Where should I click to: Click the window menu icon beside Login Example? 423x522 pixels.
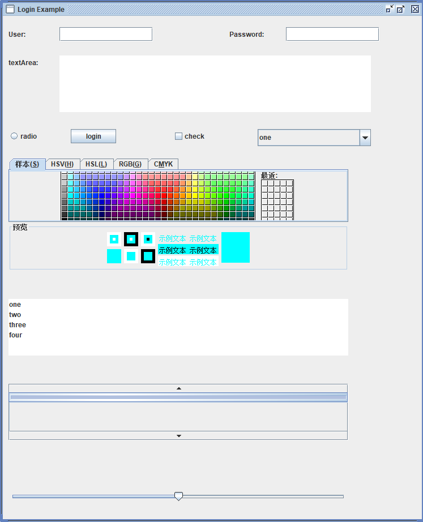(10, 9)
